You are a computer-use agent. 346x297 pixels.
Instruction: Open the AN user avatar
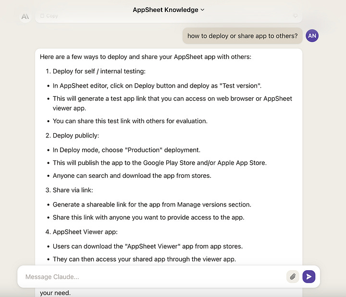(312, 35)
